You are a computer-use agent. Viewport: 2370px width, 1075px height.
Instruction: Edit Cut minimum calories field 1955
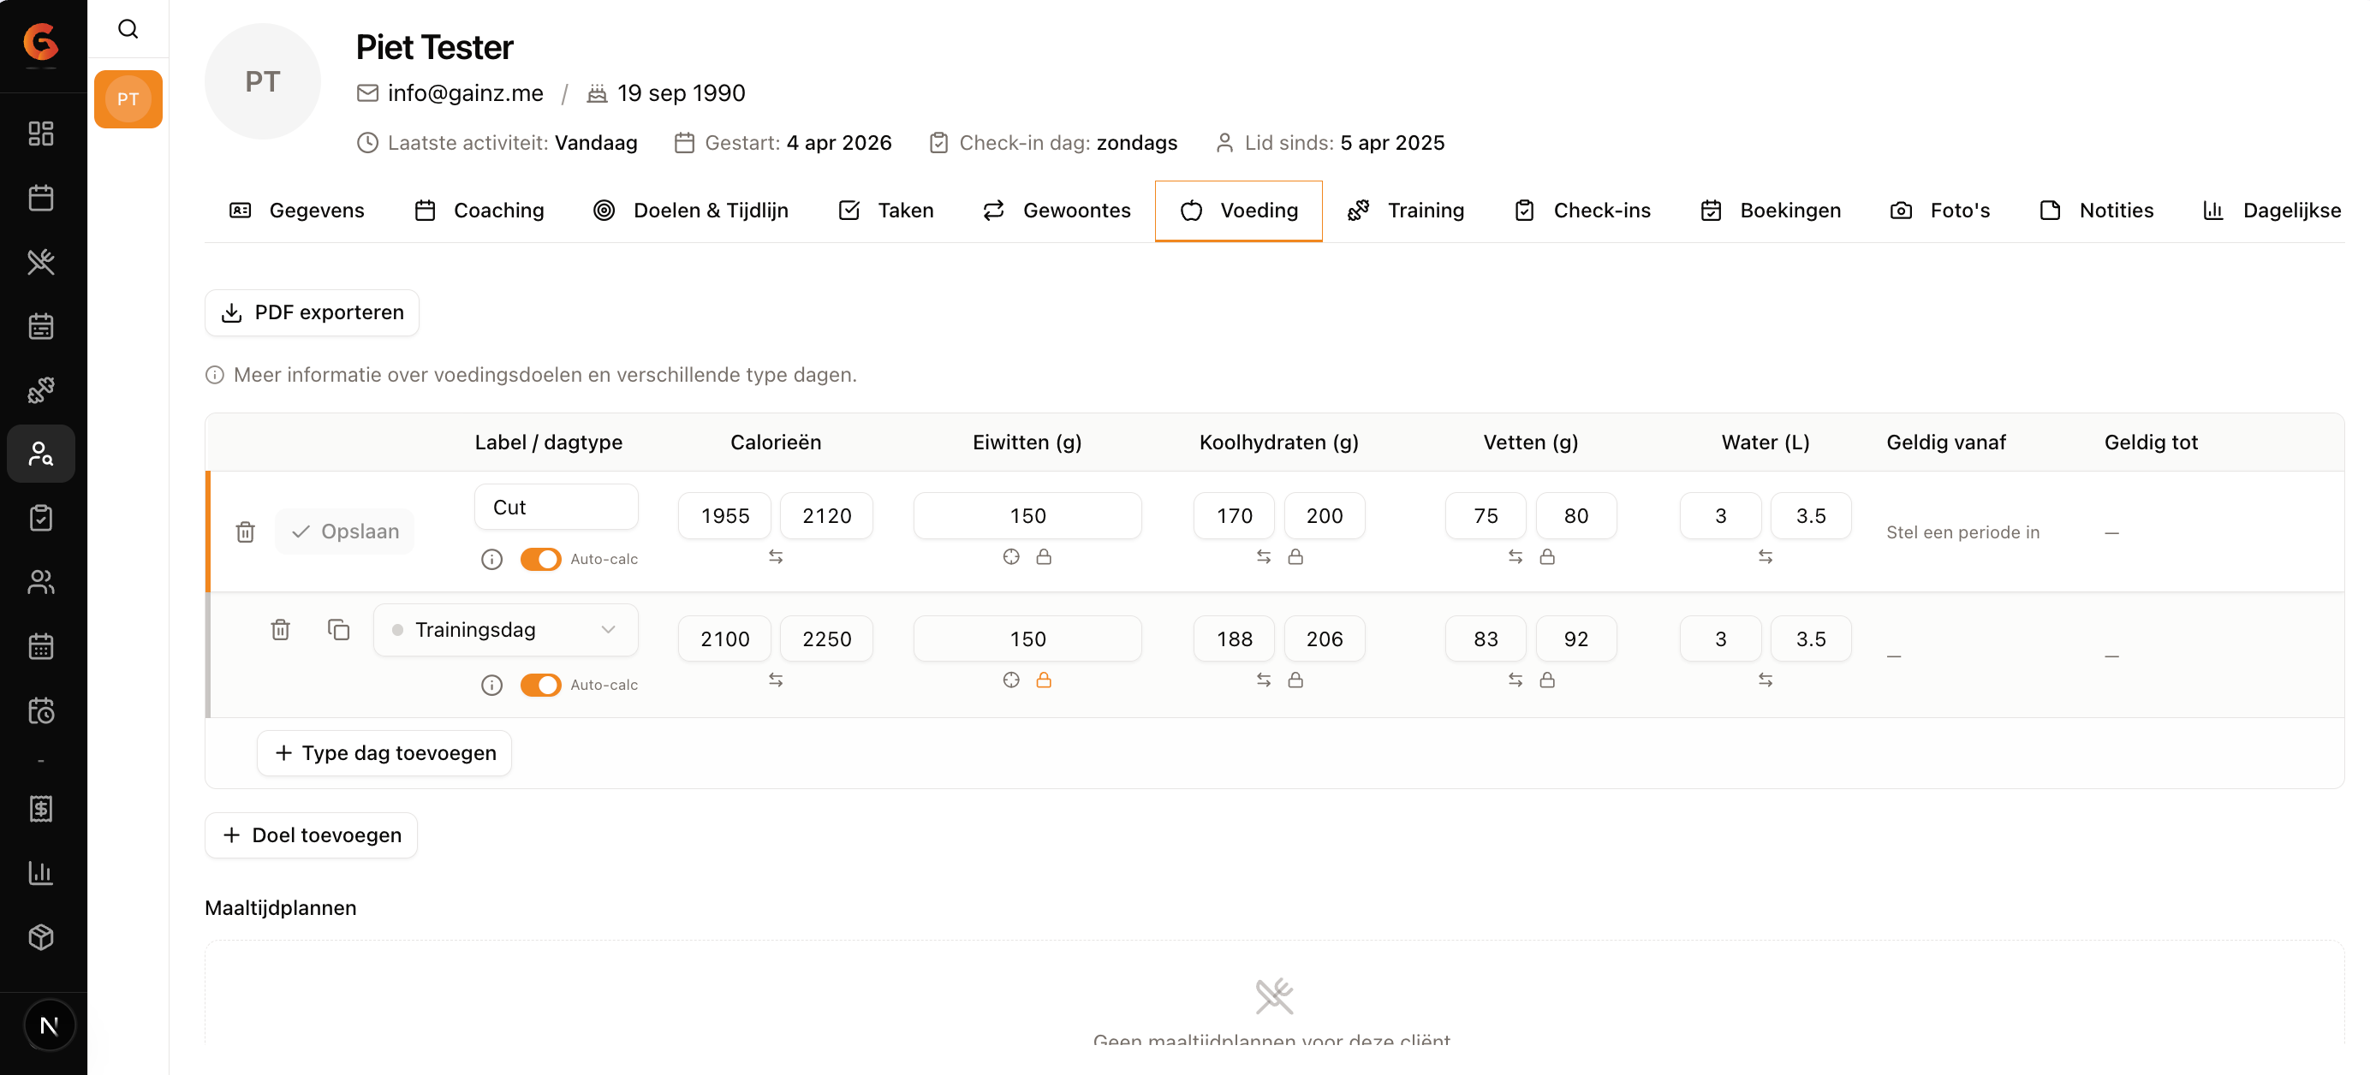tap(725, 516)
